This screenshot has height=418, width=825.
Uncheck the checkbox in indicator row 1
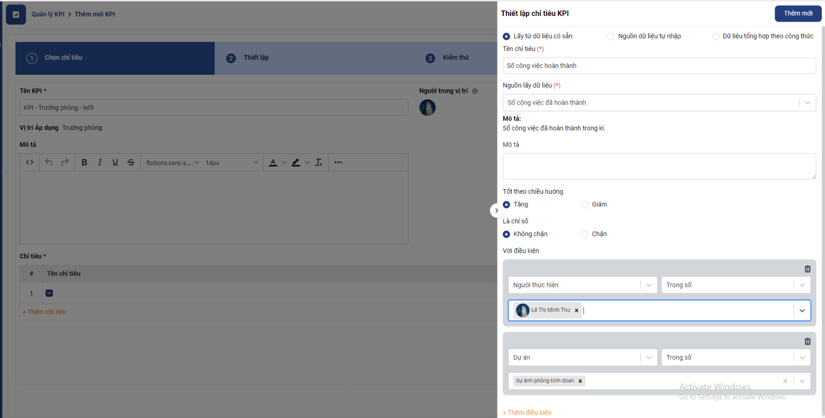[49, 293]
